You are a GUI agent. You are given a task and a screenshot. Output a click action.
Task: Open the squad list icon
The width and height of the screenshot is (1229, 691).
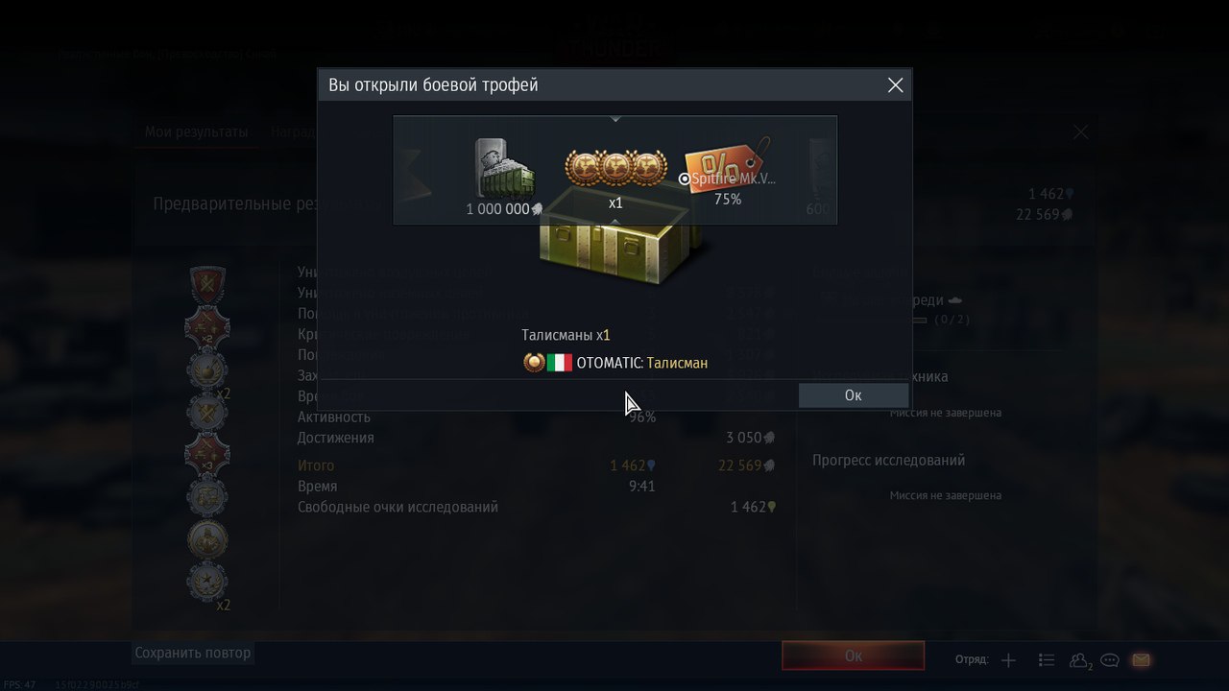[1047, 660]
